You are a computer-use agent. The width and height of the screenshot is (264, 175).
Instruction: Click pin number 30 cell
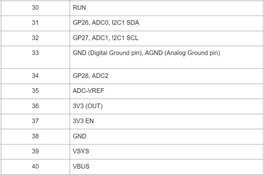[x=35, y=8]
